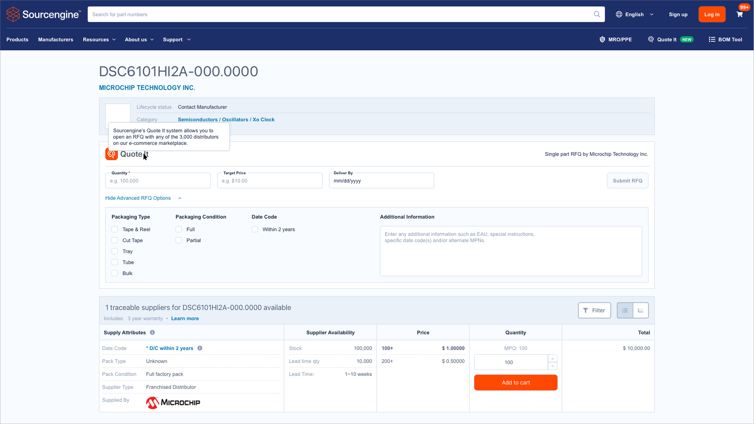Open the Manufacturers menu item
The height and width of the screenshot is (424, 754).
55,40
